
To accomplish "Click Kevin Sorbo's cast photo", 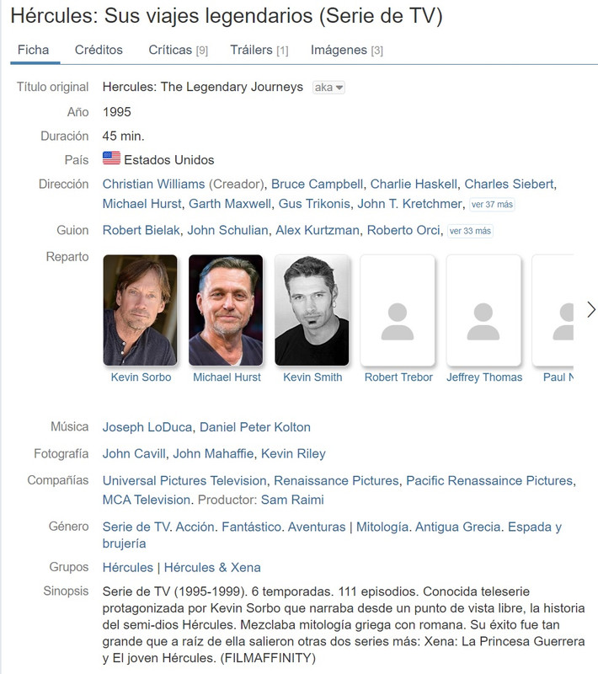I will click(x=140, y=310).
